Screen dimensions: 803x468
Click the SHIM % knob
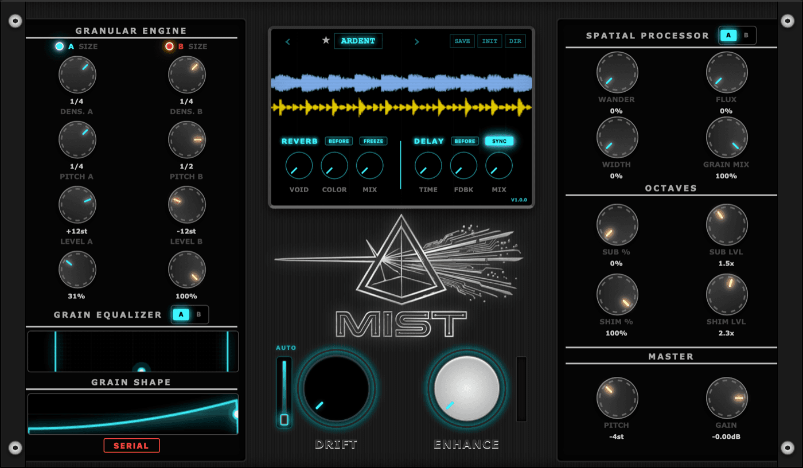[x=617, y=294]
